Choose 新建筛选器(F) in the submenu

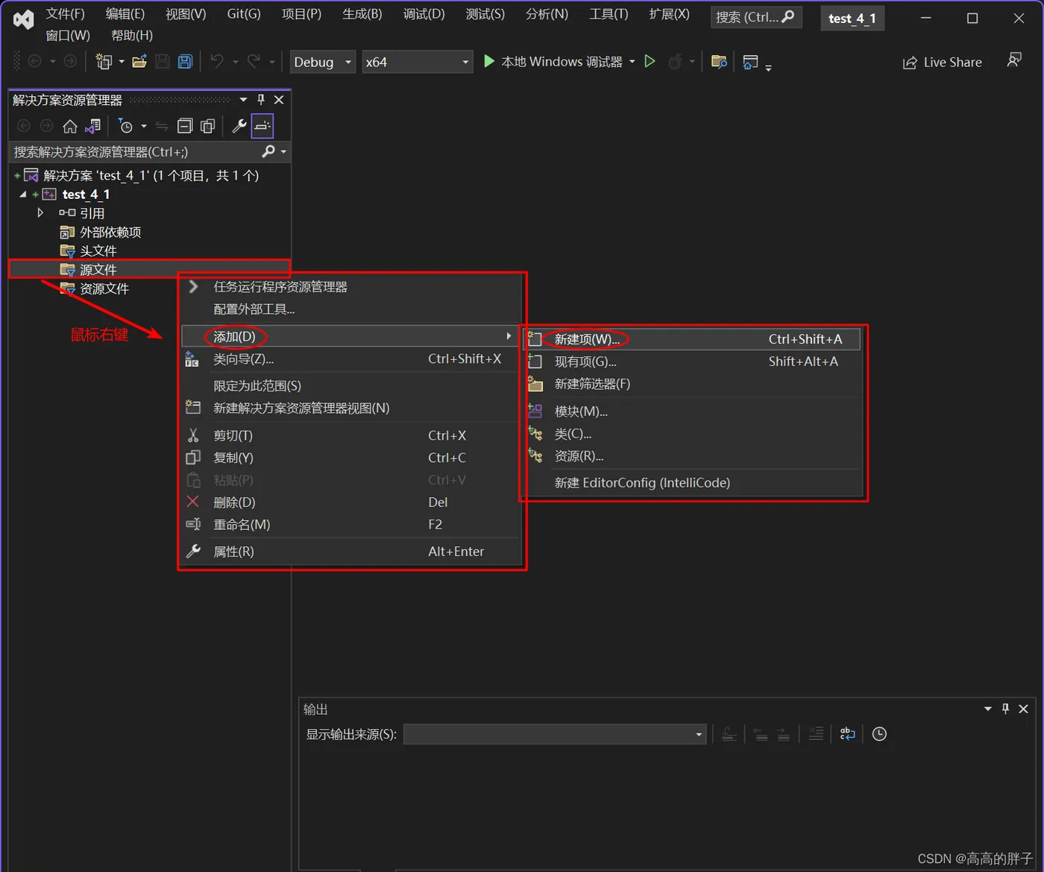pos(693,384)
